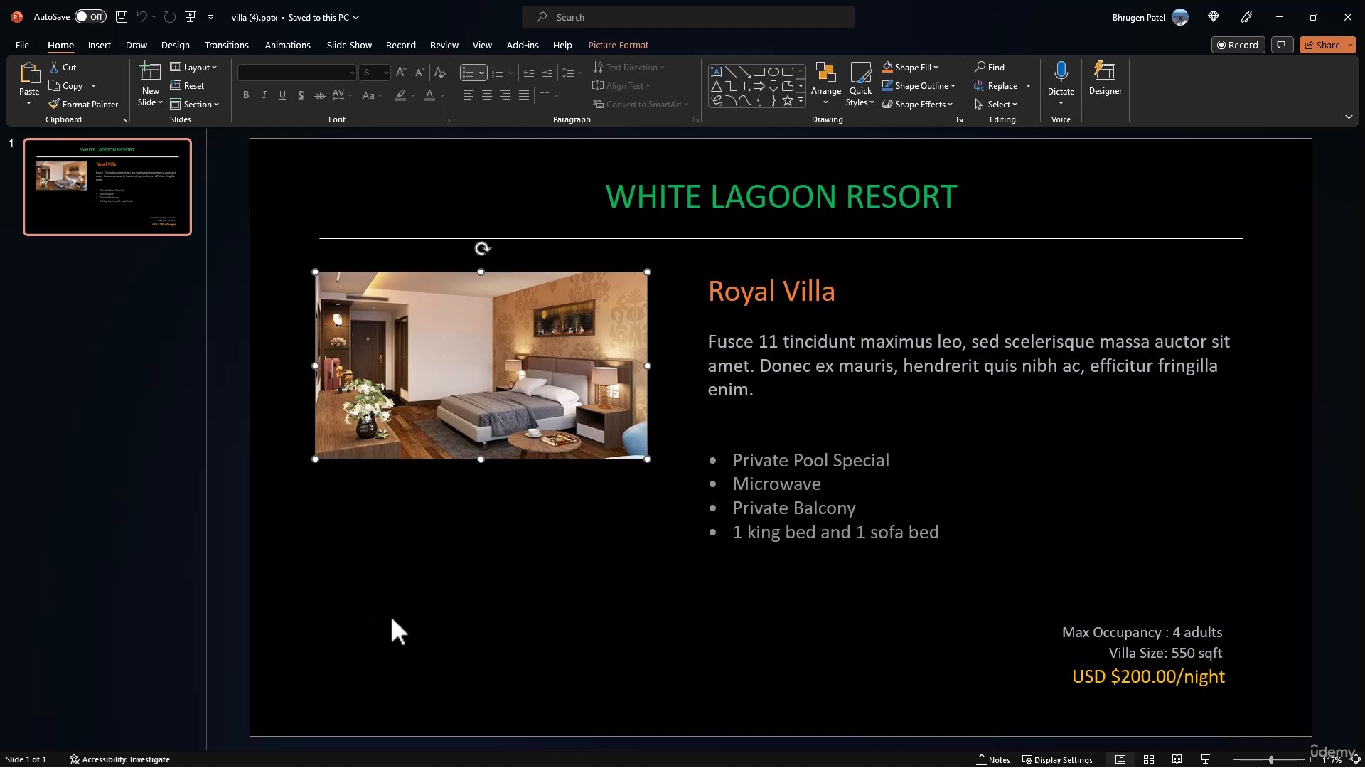This screenshot has width=1365, height=768.
Task: Switch to the Insert tab
Action: tap(100, 45)
